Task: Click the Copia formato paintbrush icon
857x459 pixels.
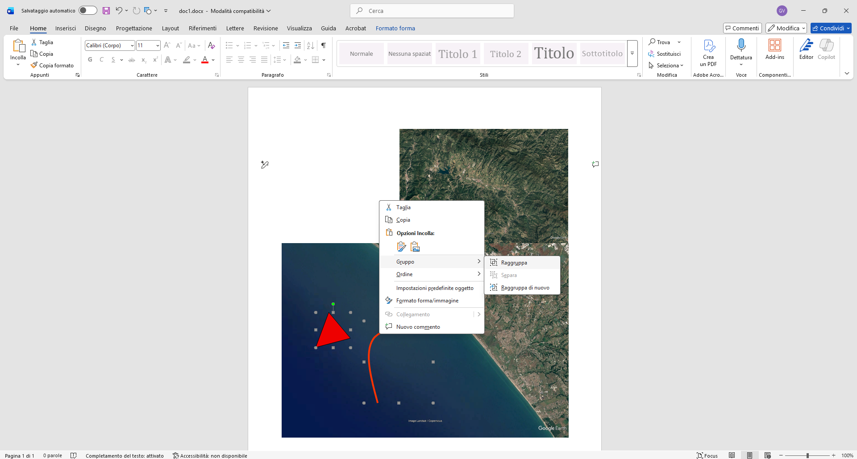Action: coord(34,65)
